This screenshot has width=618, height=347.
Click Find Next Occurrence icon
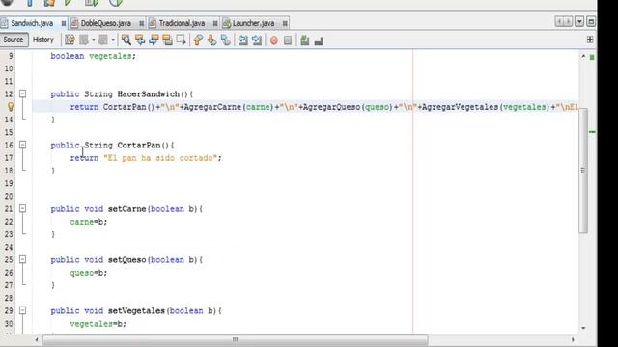[x=154, y=40]
